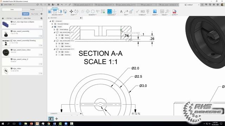Screen dimensions: 225x126
Task: Expand Bodies under first view
Action: pos(57,35)
